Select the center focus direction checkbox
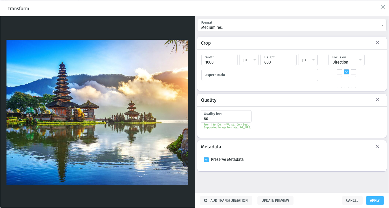This screenshot has height=208, width=389. [x=346, y=79]
